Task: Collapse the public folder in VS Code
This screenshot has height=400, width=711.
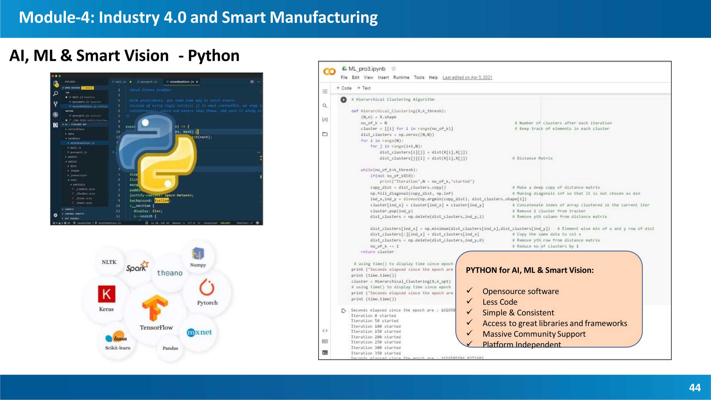Action: 71,161
